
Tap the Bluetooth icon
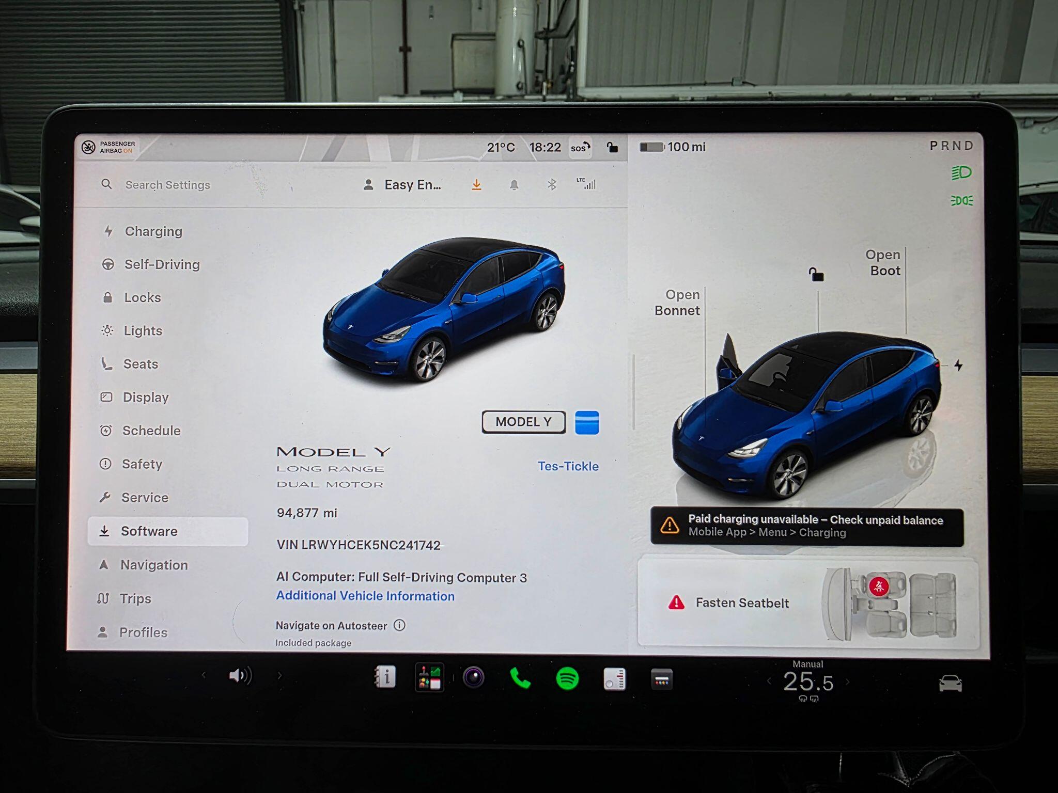coord(551,184)
